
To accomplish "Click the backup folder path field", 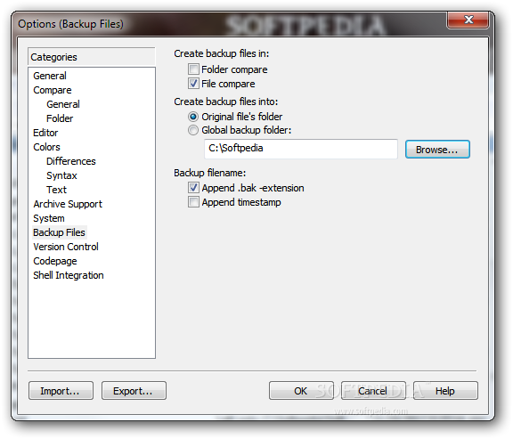I will click(301, 149).
